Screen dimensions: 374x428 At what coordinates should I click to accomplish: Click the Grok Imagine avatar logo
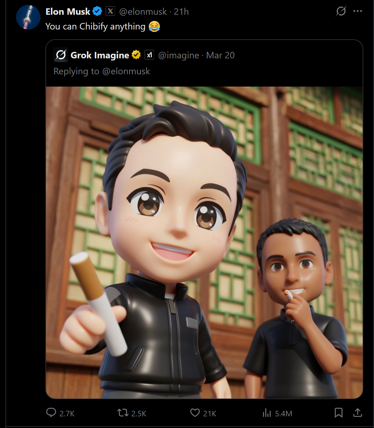tap(61, 55)
